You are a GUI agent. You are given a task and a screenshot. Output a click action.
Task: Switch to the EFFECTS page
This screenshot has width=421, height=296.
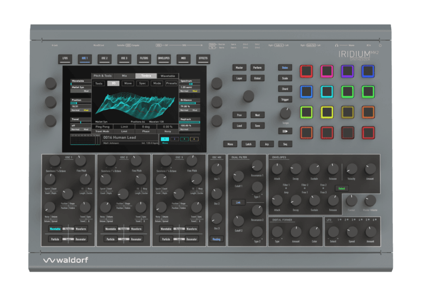pyautogui.click(x=203, y=59)
